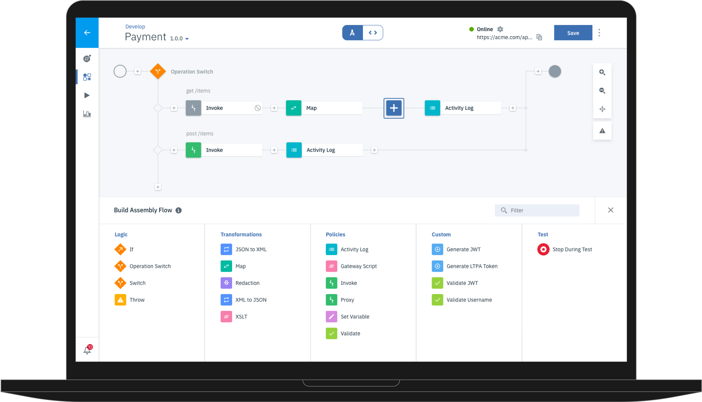Switch to the form editor view
This screenshot has width=702, height=402.
click(352, 32)
